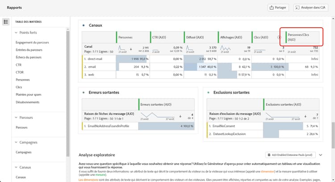Click sort arrow in Erreurs sortantes column
This screenshot has width=335, height=182.
(x=180, y=116)
